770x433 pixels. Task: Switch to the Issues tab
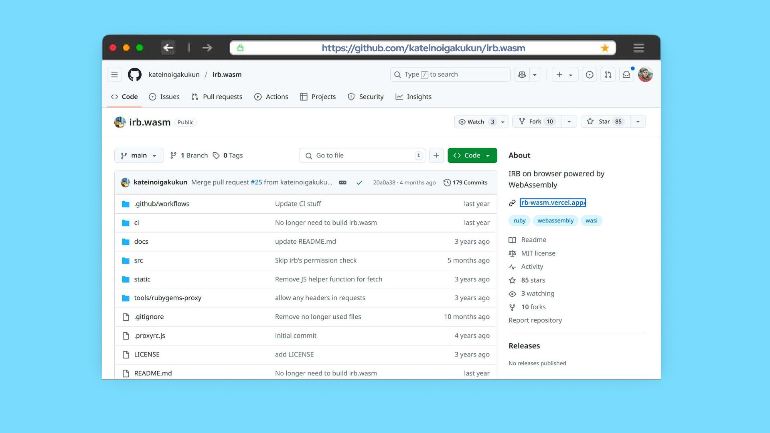[164, 97]
